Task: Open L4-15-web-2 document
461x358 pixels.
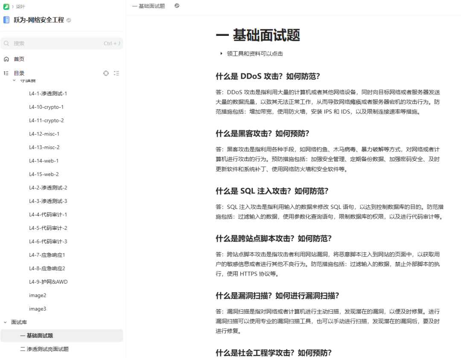Action: tap(44, 174)
